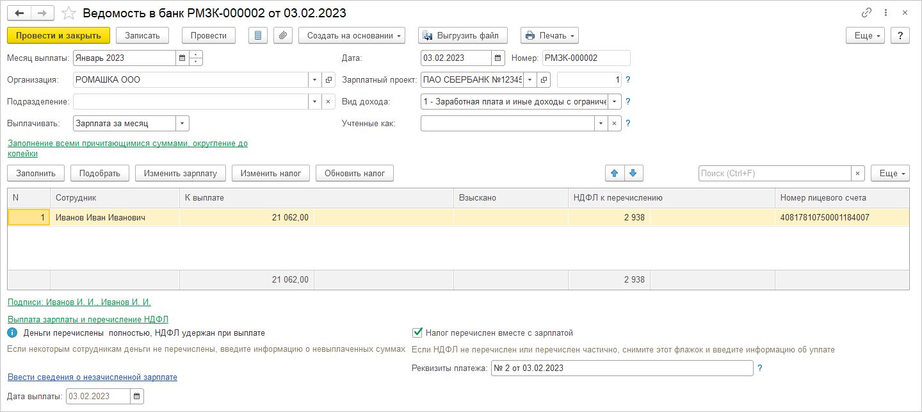Open document movements report icon
The height and width of the screenshot is (412, 922).
click(258, 35)
